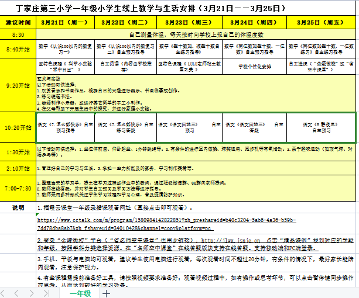Select Wednesday 语文园地三 自主预习 cell
The width and height of the screenshot is (359, 298).
point(189,127)
